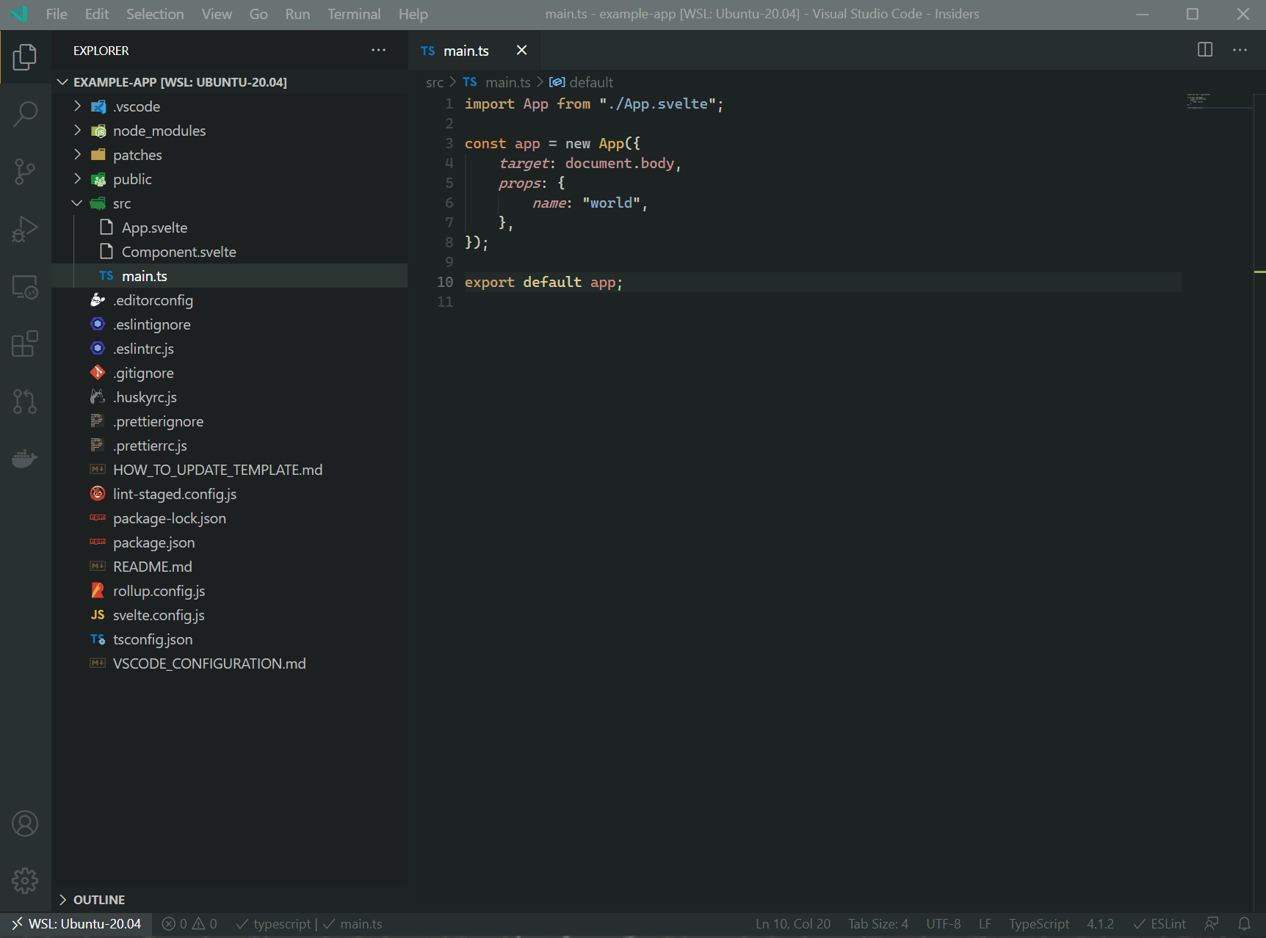Image resolution: width=1266 pixels, height=938 pixels.
Task: Open the Source Control view
Action: (26, 171)
